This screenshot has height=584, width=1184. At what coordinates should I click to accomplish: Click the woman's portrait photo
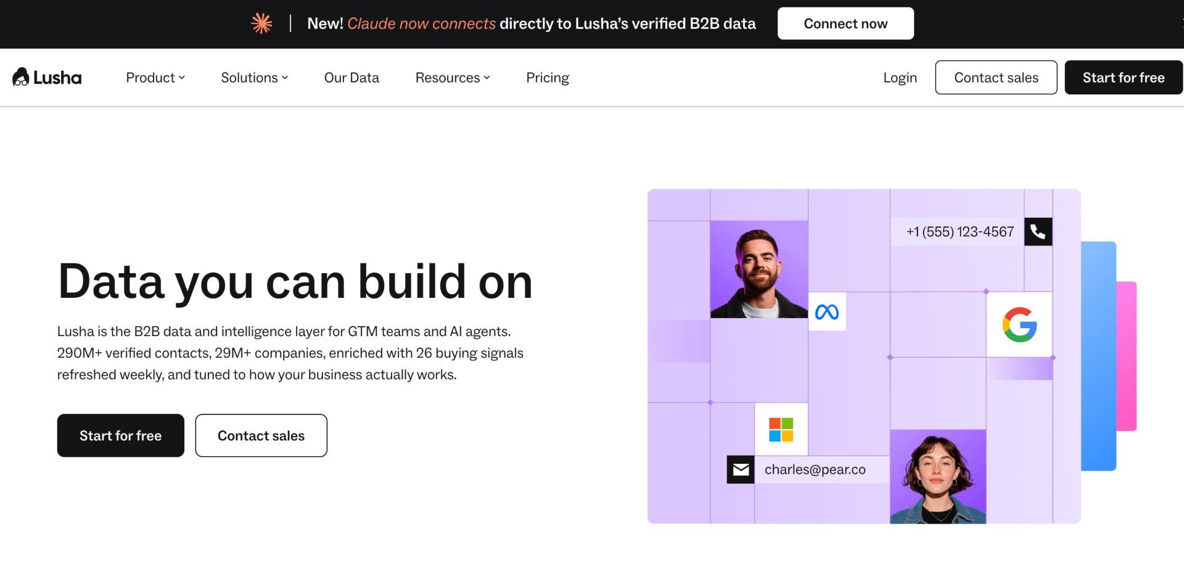click(938, 477)
